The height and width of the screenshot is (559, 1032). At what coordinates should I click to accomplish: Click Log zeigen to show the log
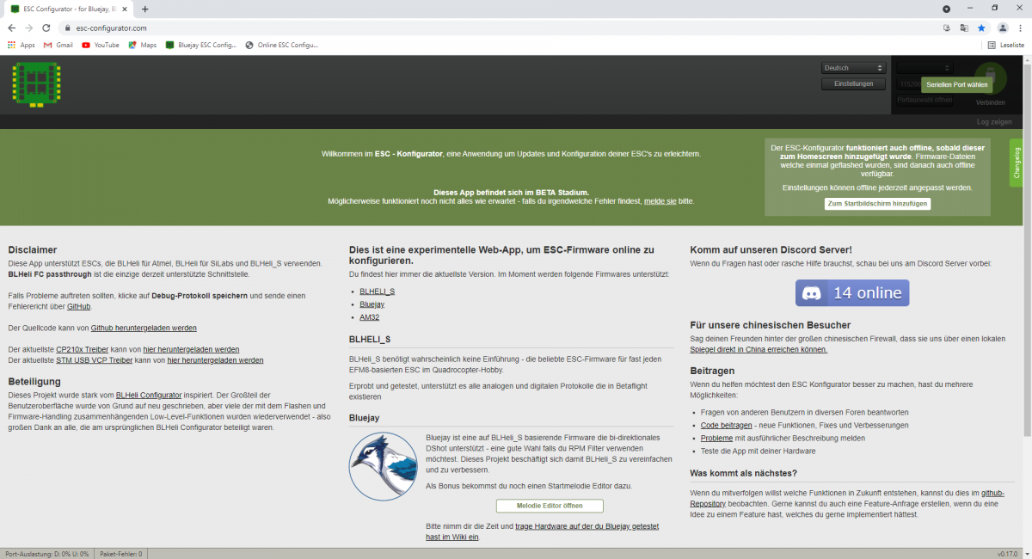tap(994, 121)
